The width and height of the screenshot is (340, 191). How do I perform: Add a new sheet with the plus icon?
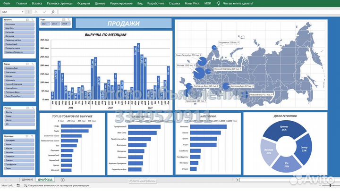(62, 180)
